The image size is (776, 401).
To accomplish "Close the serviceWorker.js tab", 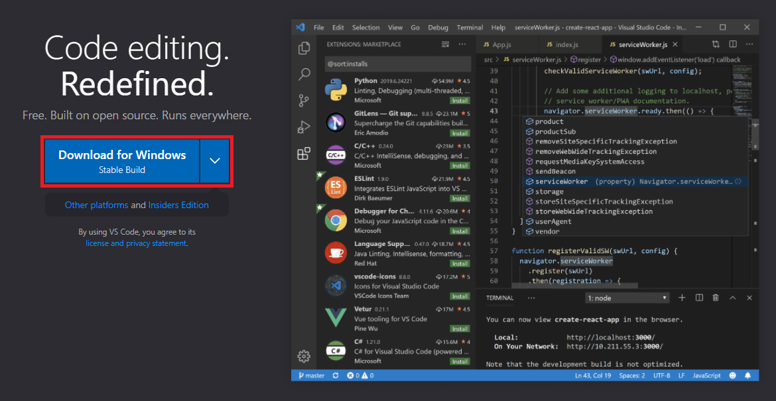I will pyautogui.click(x=675, y=44).
